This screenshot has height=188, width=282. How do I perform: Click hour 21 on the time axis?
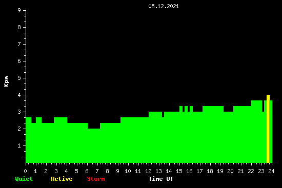pyautogui.click(x=240, y=171)
